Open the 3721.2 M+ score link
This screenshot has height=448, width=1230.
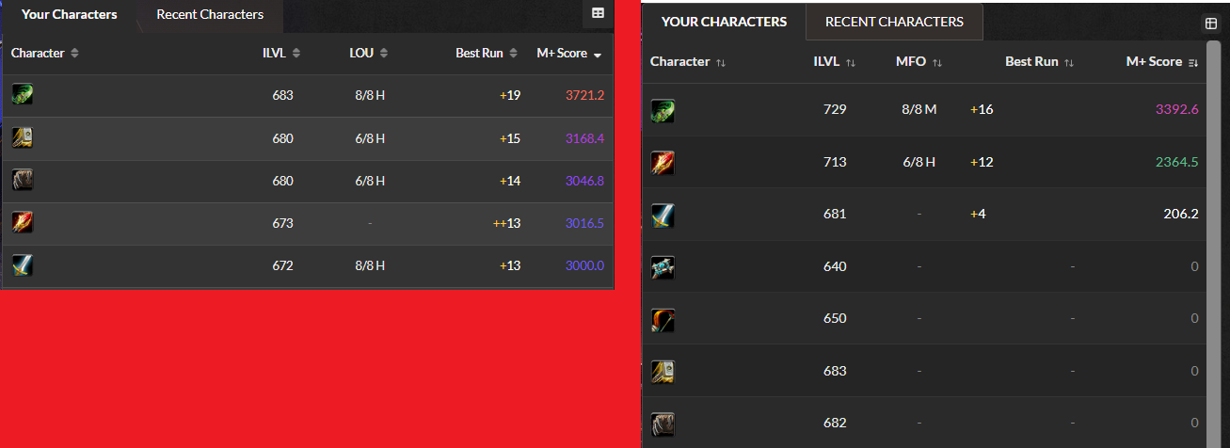[x=584, y=96]
